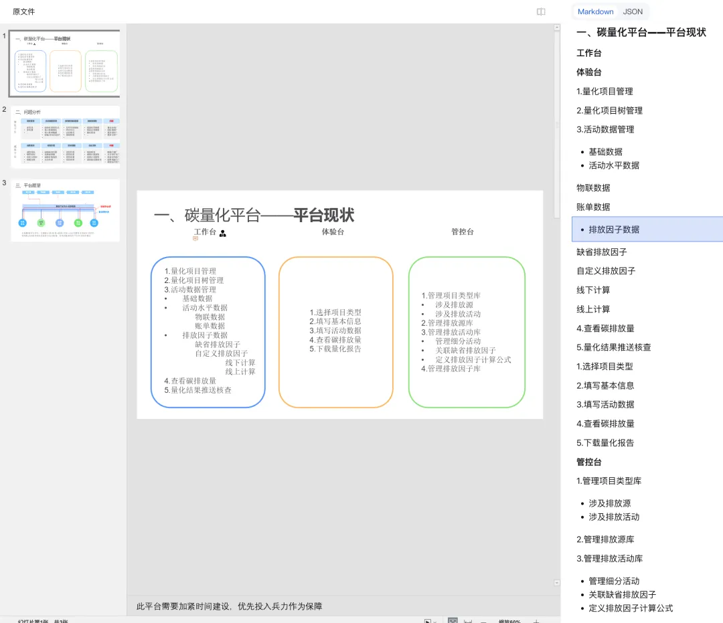Click 账单数据 in Markdown panel
The width and height of the screenshot is (723, 623).
pos(593,207)
